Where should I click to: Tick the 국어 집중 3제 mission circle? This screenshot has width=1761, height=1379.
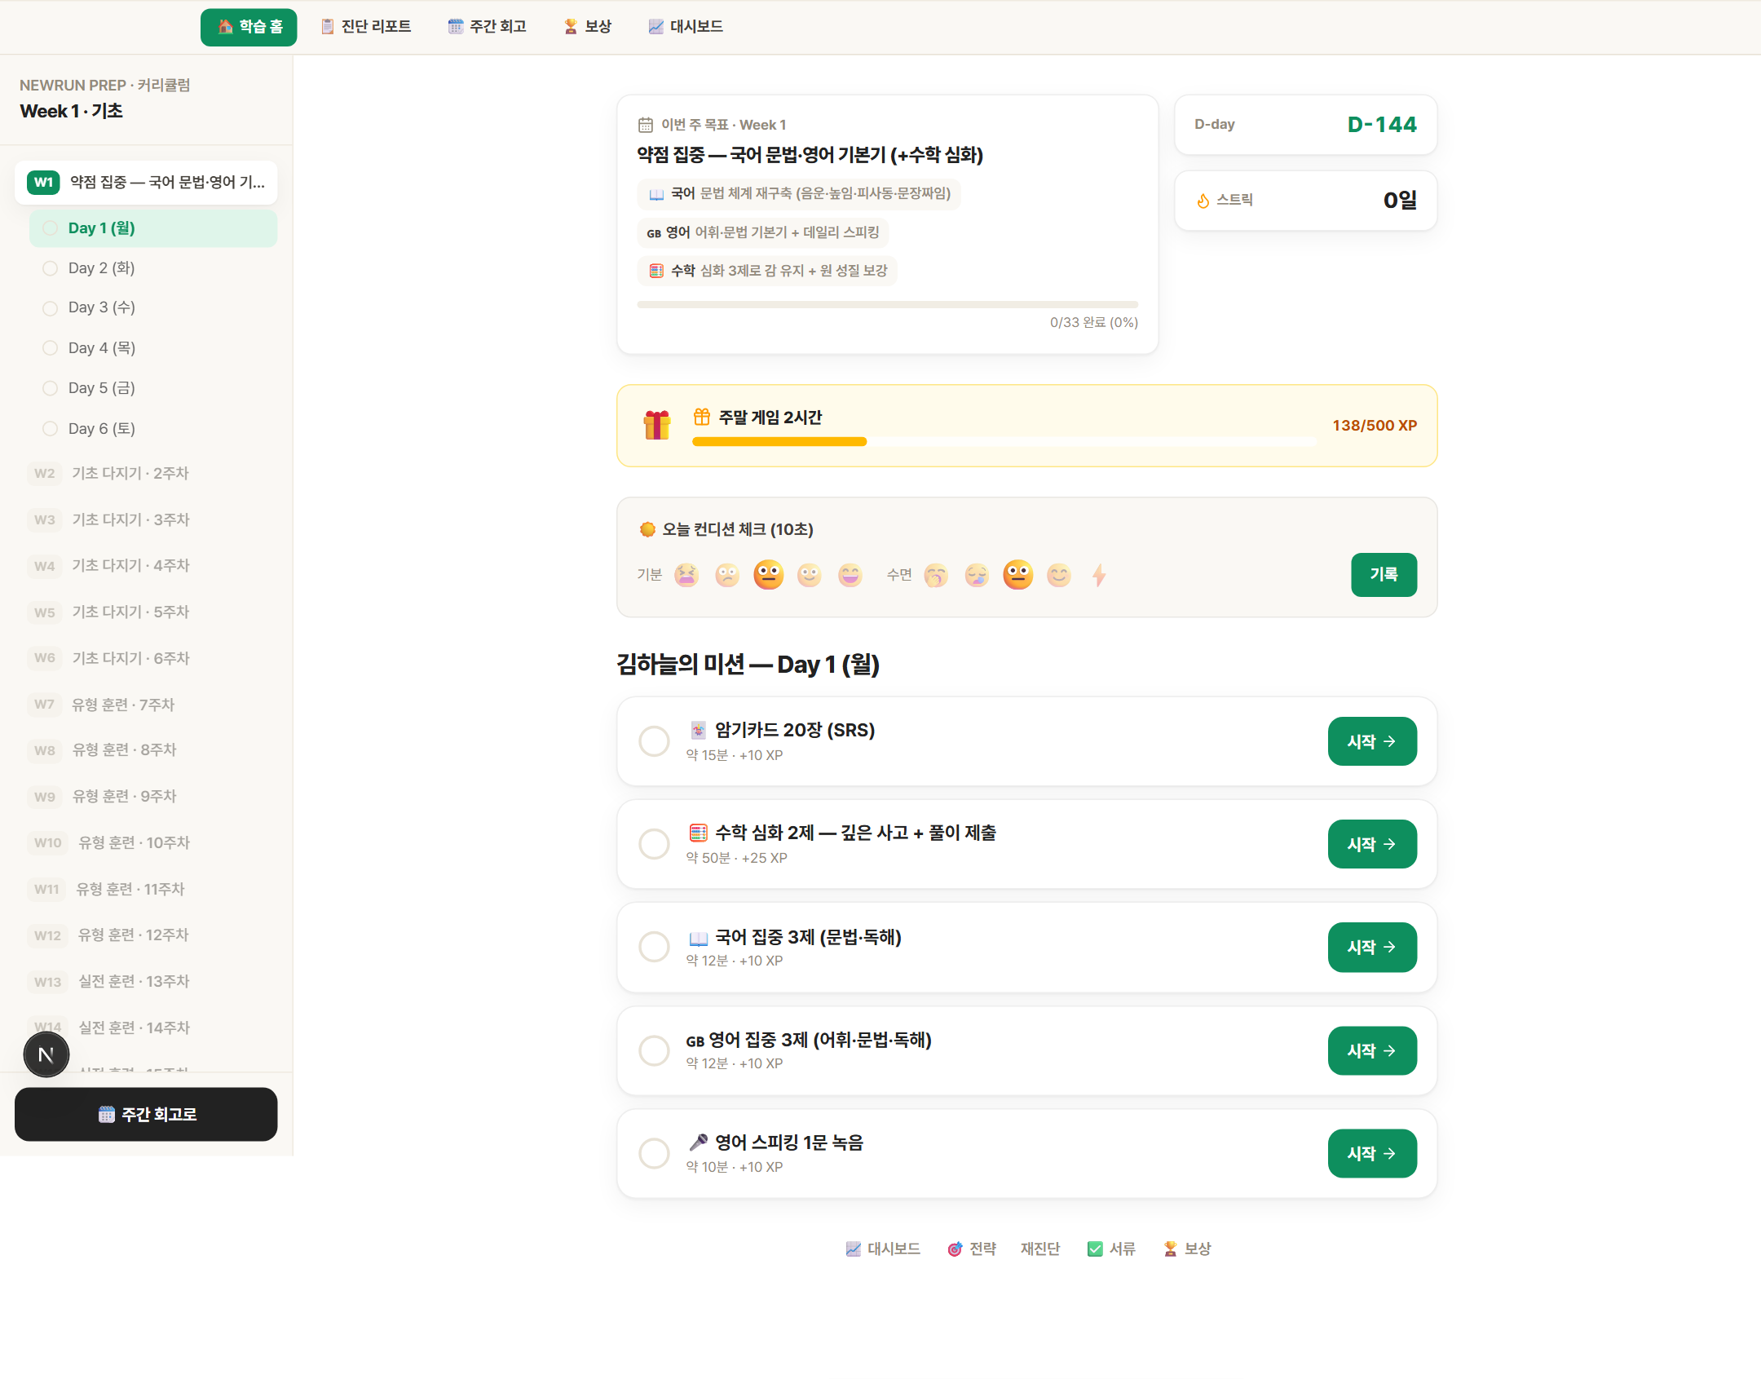654,947
